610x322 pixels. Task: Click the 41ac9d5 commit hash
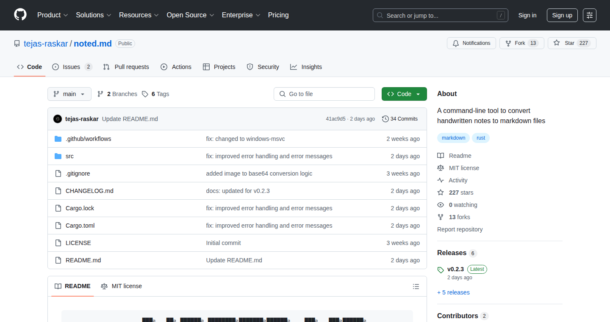335,119
